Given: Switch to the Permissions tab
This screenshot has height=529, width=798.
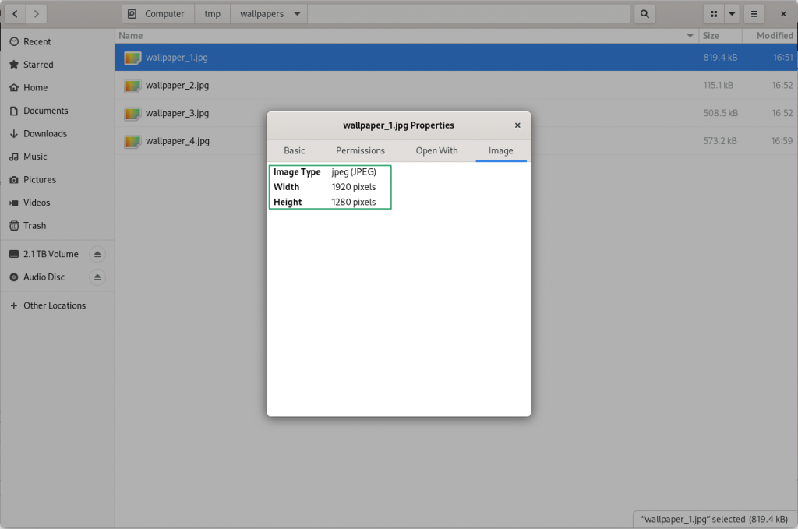Looking at the screenshot, I should 360,150.
